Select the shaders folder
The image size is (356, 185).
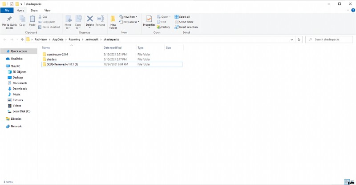tap(112, 59)
